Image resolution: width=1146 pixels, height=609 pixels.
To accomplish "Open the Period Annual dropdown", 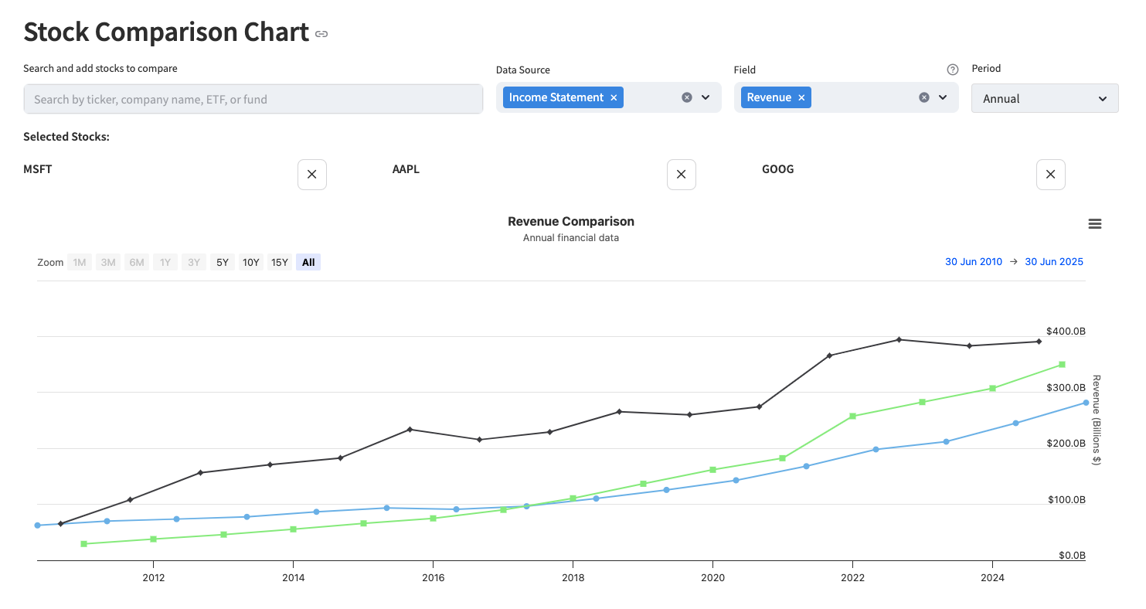I will [1045, 98].
